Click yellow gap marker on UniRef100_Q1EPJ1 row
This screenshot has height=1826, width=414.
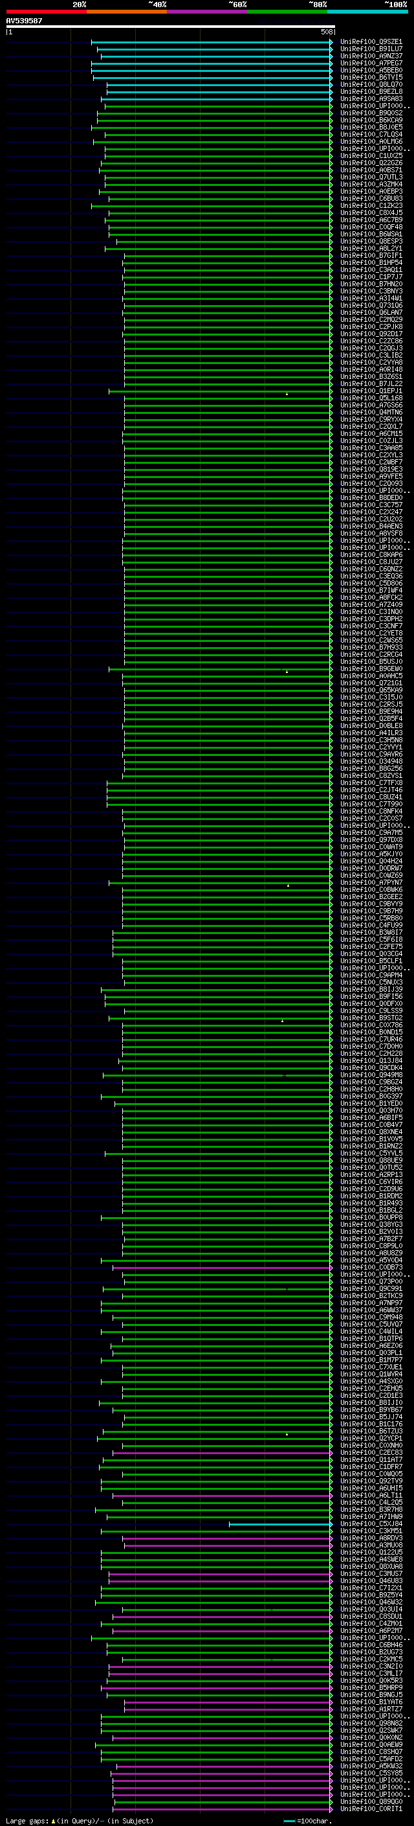click(287, 393)
